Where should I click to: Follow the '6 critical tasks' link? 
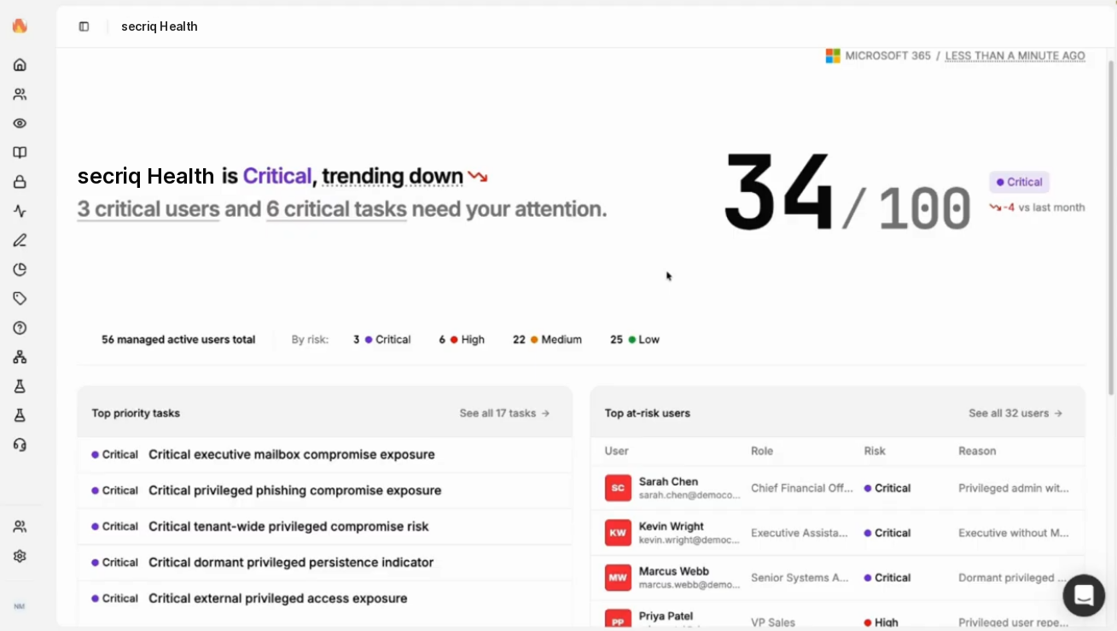tap(336, 209)
